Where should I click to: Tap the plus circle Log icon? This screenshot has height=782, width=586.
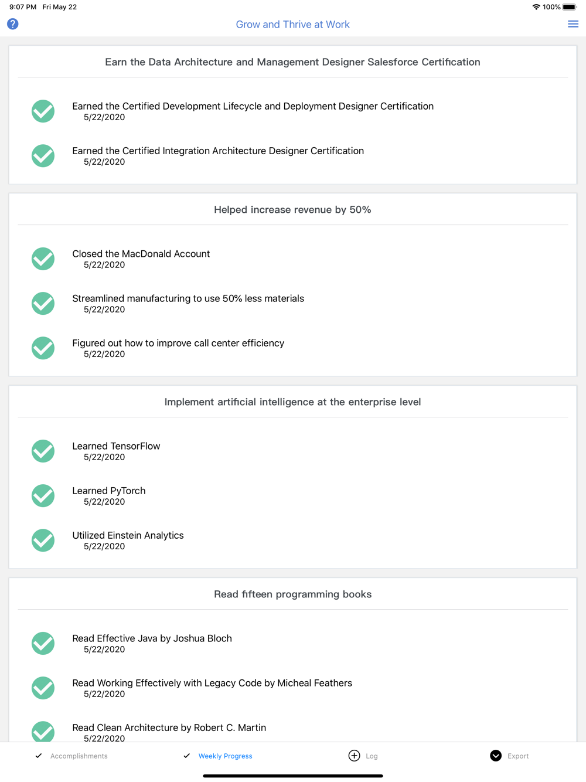tap(354, 756)
